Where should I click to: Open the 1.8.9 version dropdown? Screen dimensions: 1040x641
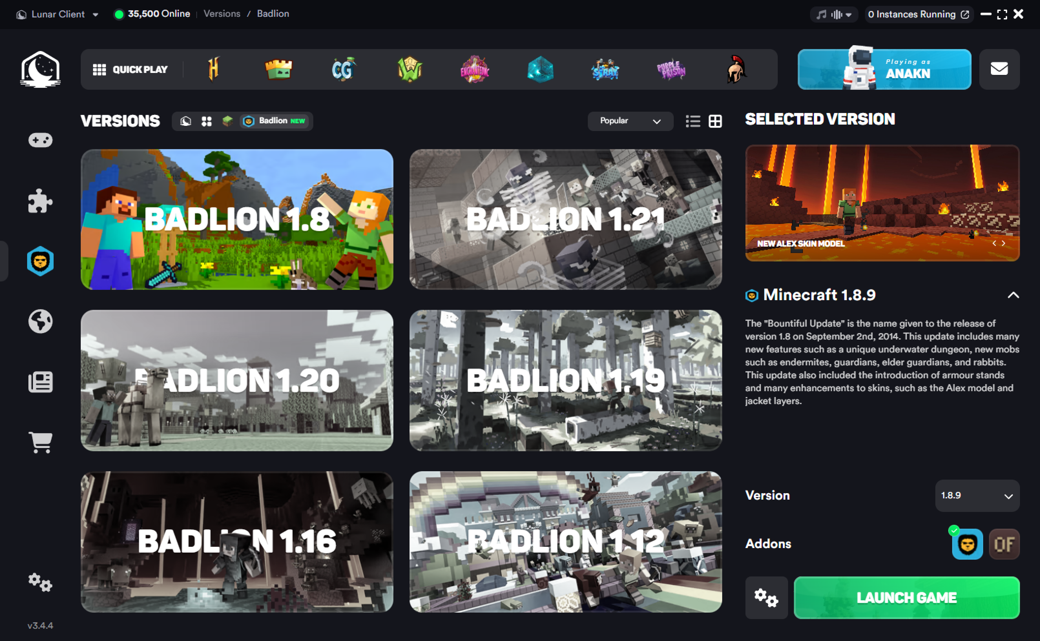[x=977, y=495]
